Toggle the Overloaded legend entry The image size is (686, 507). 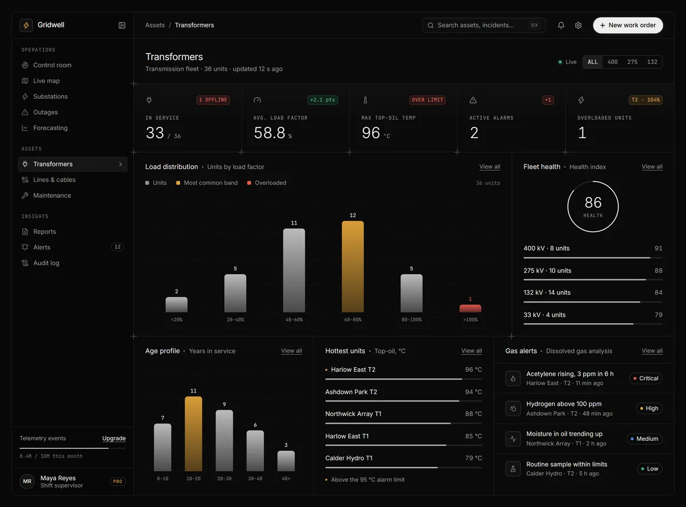267,183
